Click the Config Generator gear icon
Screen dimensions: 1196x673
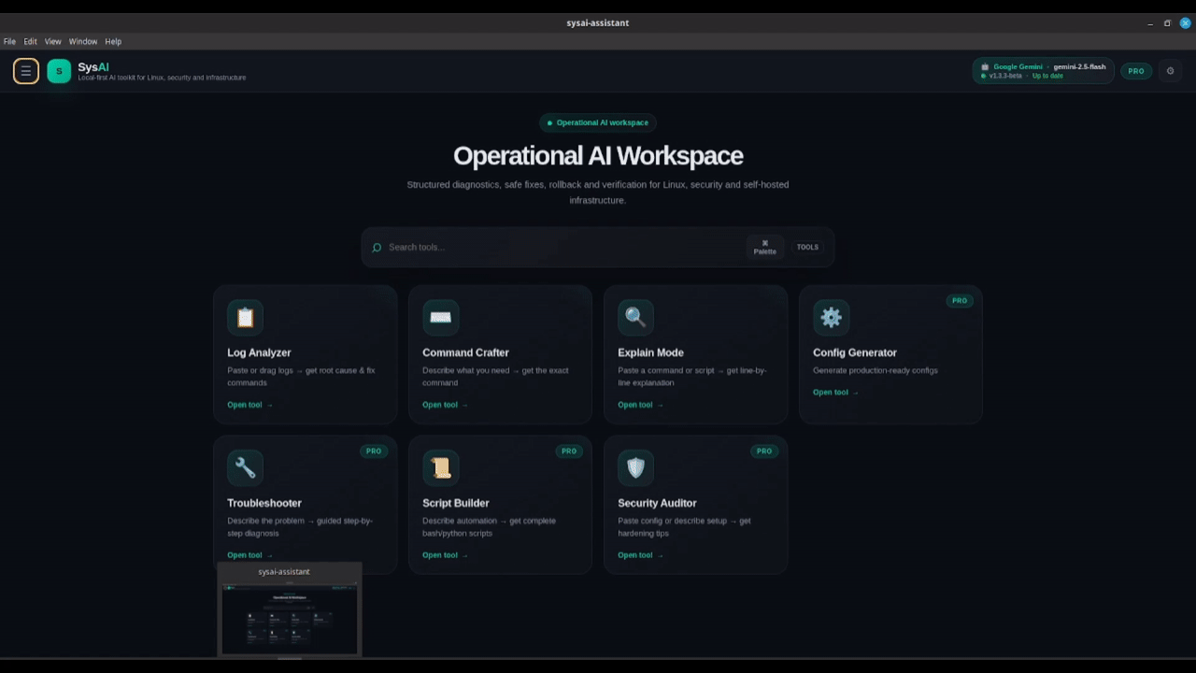tap(831, 318)
